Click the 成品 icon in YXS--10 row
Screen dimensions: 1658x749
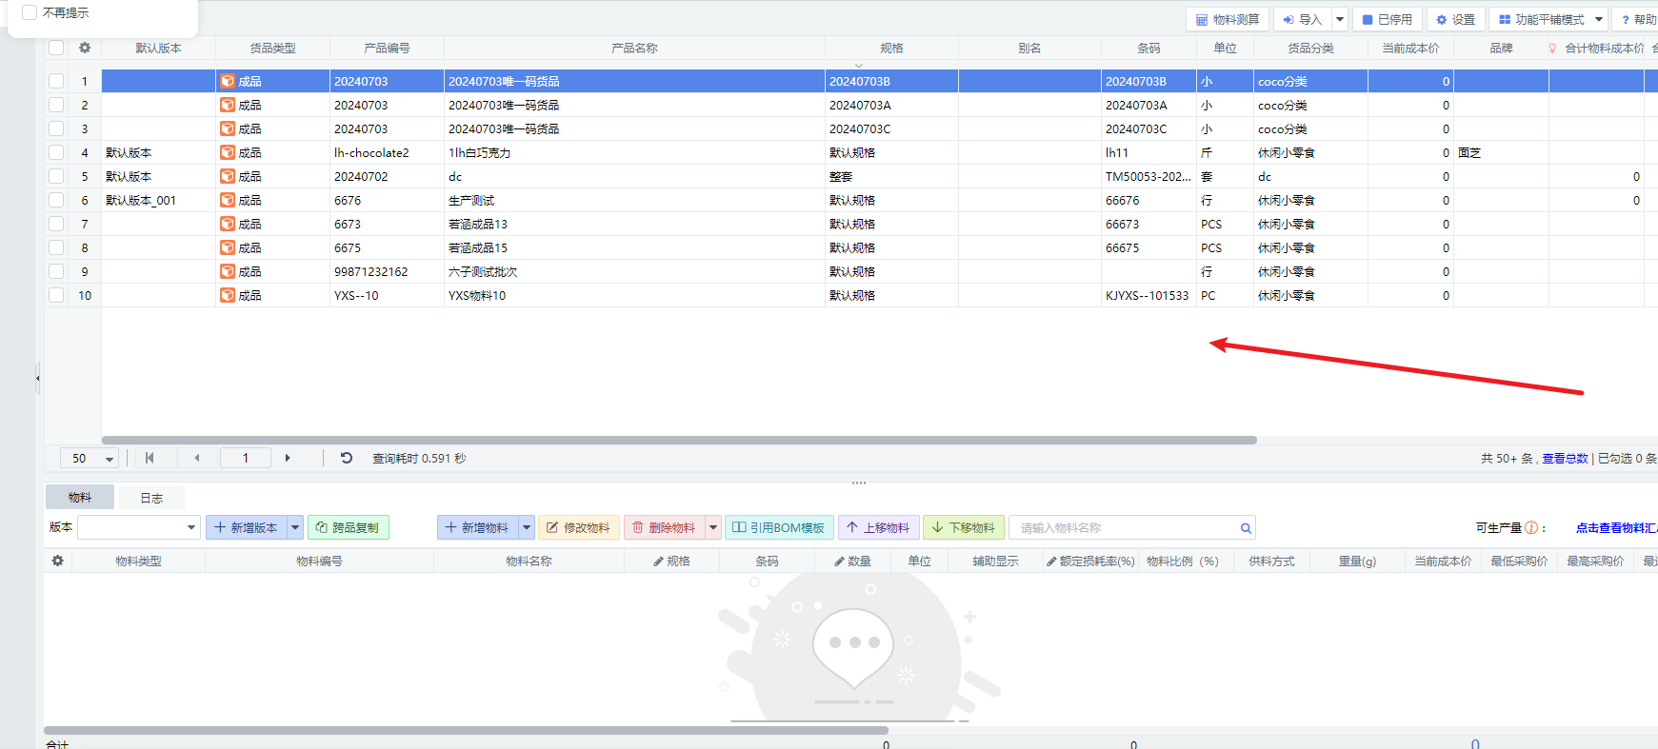[x=228, y=295]
